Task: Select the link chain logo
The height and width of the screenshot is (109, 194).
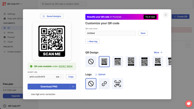Action: [104, 84]
